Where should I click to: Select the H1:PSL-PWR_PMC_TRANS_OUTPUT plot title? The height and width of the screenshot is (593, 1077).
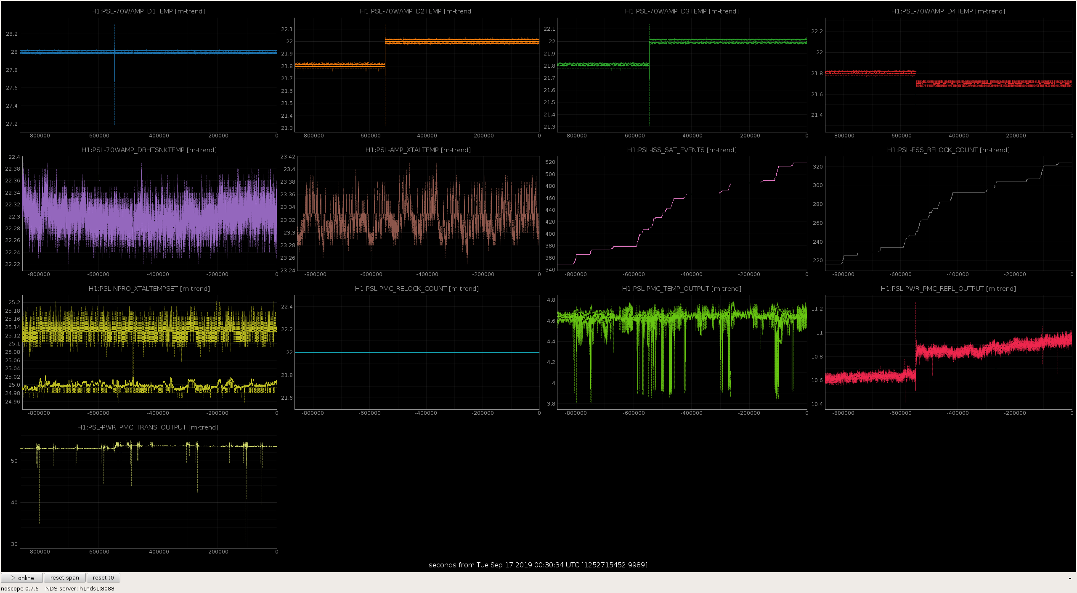(x=148, y=427)
